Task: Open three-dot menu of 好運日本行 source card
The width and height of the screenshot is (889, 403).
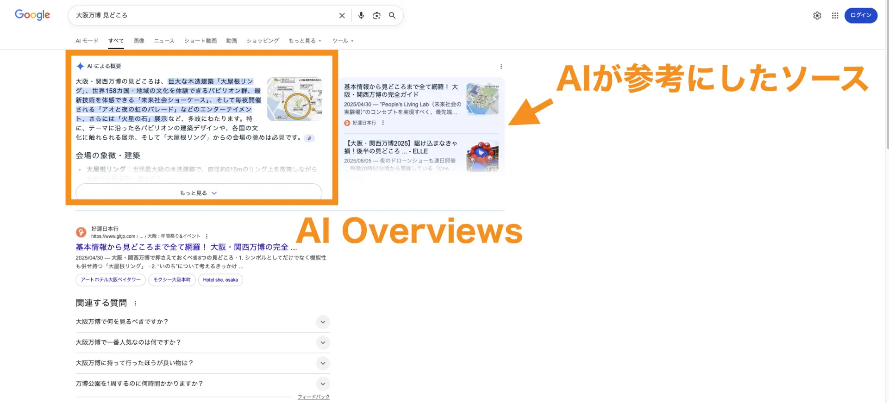Action: (383, 123)
